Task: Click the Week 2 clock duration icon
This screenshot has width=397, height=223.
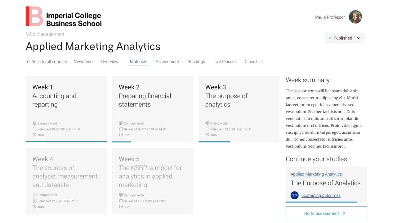Action: pos(121,135)
